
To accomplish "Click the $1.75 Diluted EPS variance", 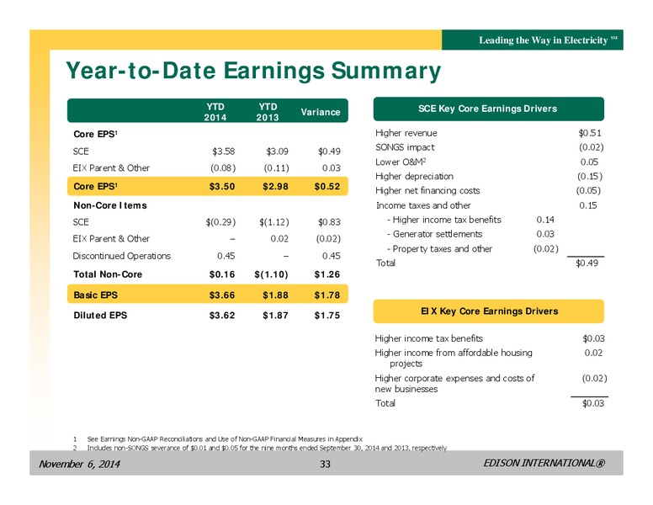I will point(327,316).
